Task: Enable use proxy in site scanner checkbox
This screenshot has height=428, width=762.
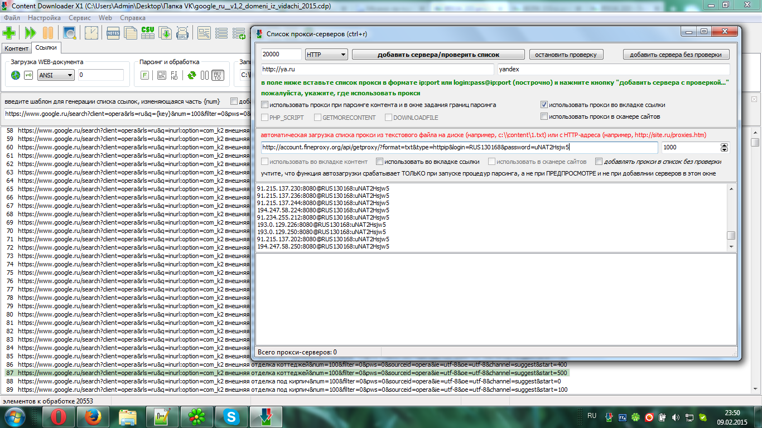Action: click(x=544, y=116)
